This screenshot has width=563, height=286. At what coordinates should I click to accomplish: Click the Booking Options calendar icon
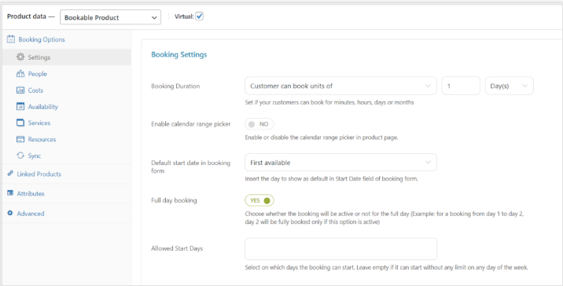coord(11,39)
